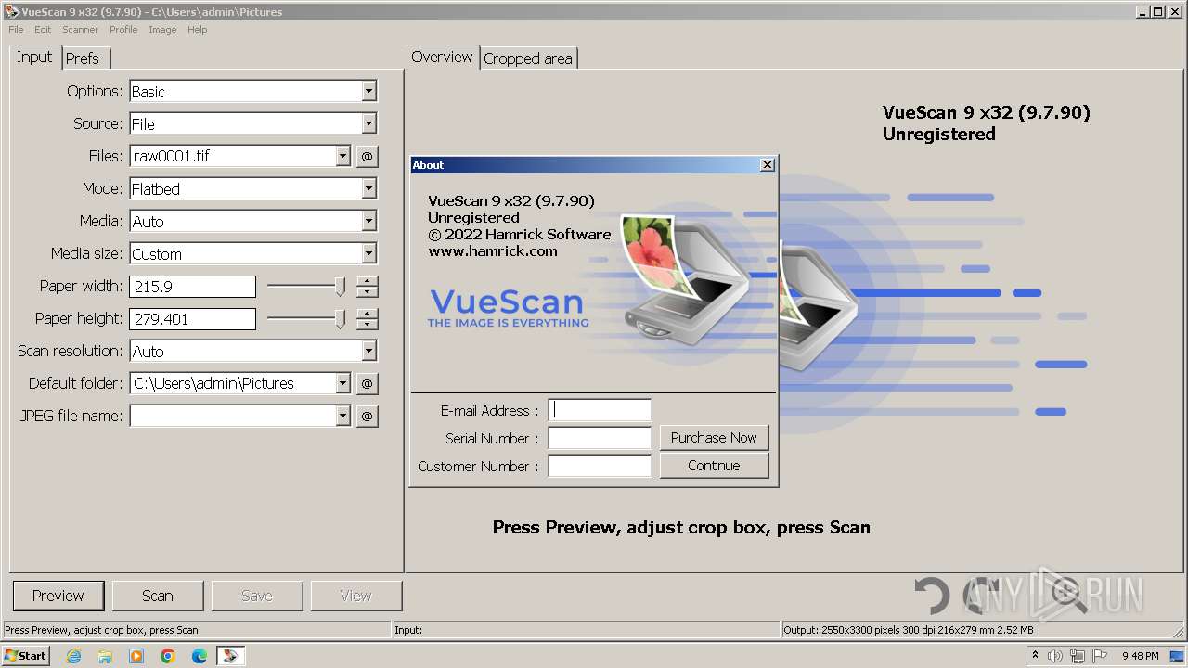This screenshot has width=1188, height=668.
Task: Open the file explorer folder icon in taskbar
Action: (x=105, y=656)
